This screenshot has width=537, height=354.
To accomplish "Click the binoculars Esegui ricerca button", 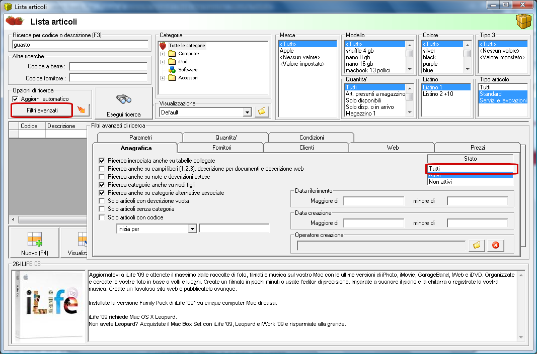I will pos(124,103).
